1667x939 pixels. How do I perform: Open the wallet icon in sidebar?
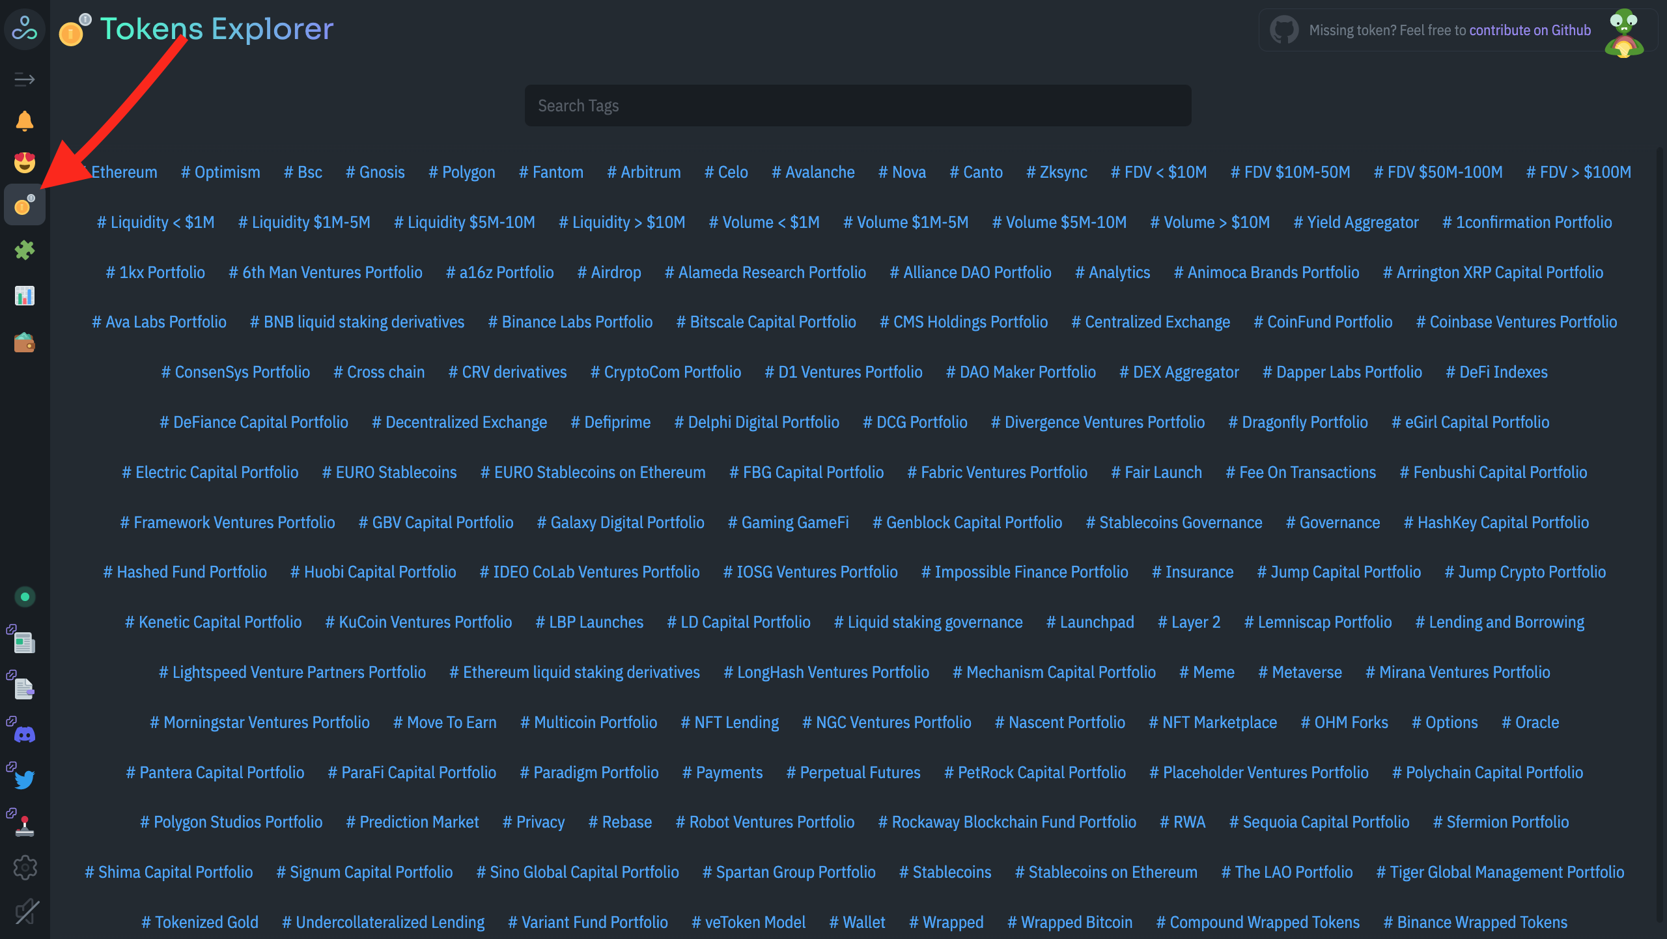[25, 343]
